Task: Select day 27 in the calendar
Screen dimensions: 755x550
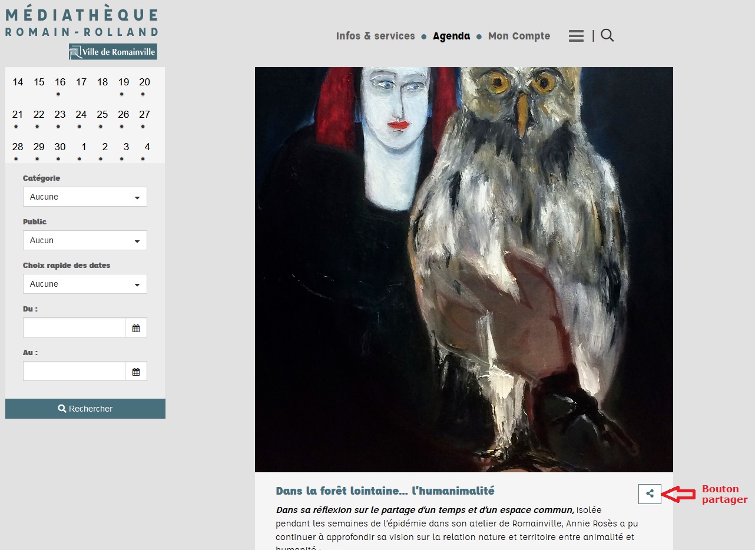Action: coord(145,115)
